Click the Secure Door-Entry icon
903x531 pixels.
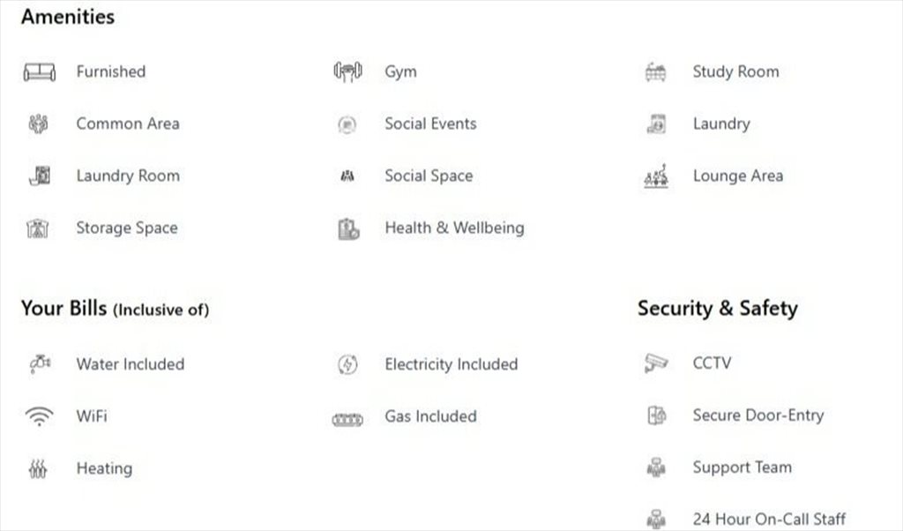pyautogui.click(x=656, y=415)
